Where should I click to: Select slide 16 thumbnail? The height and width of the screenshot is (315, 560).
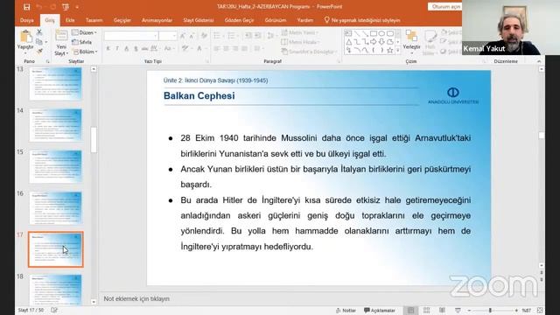[x=56, y=208]
